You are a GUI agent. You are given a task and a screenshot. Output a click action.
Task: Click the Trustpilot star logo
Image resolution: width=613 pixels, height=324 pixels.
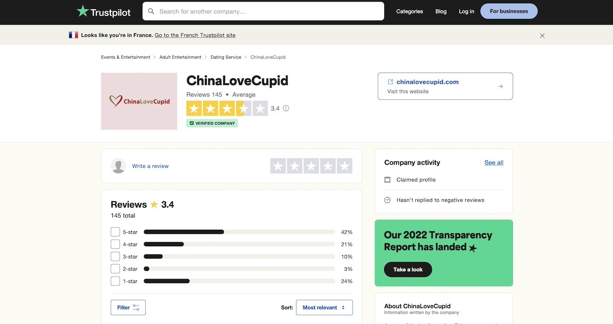point(82,11)
